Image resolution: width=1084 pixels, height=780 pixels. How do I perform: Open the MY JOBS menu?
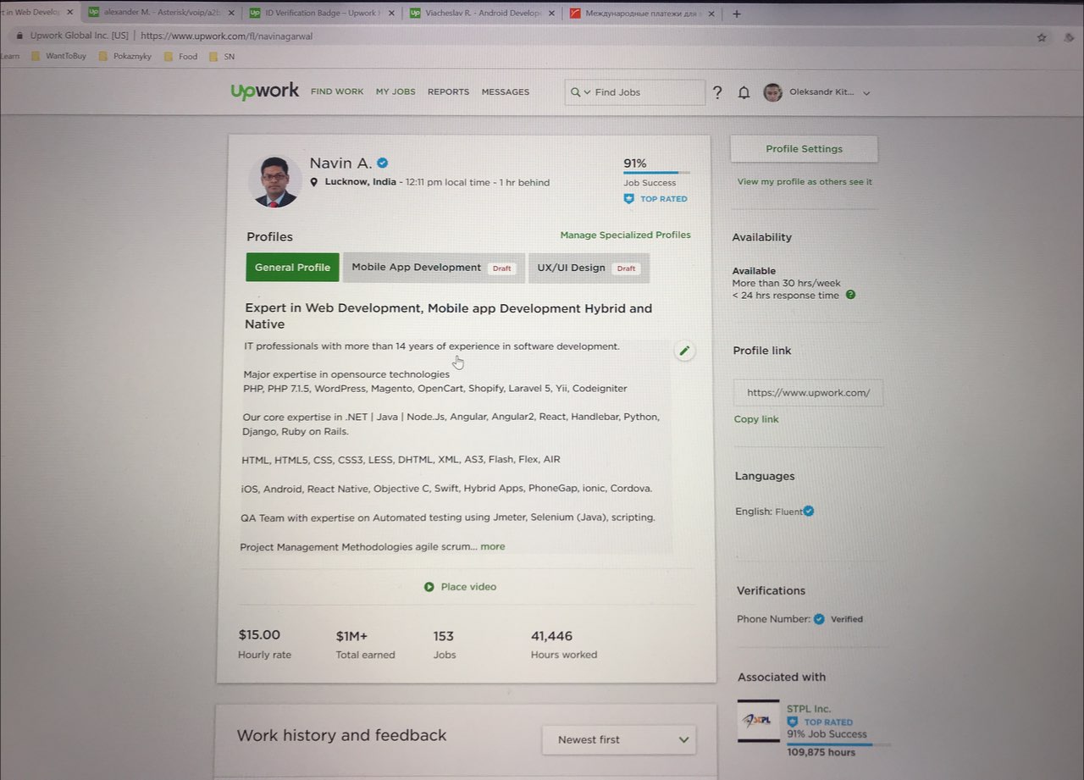(x=395, y=91)
